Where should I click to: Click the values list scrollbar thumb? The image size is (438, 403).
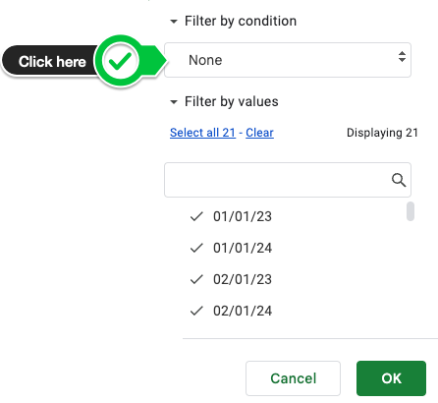[411, 211]
